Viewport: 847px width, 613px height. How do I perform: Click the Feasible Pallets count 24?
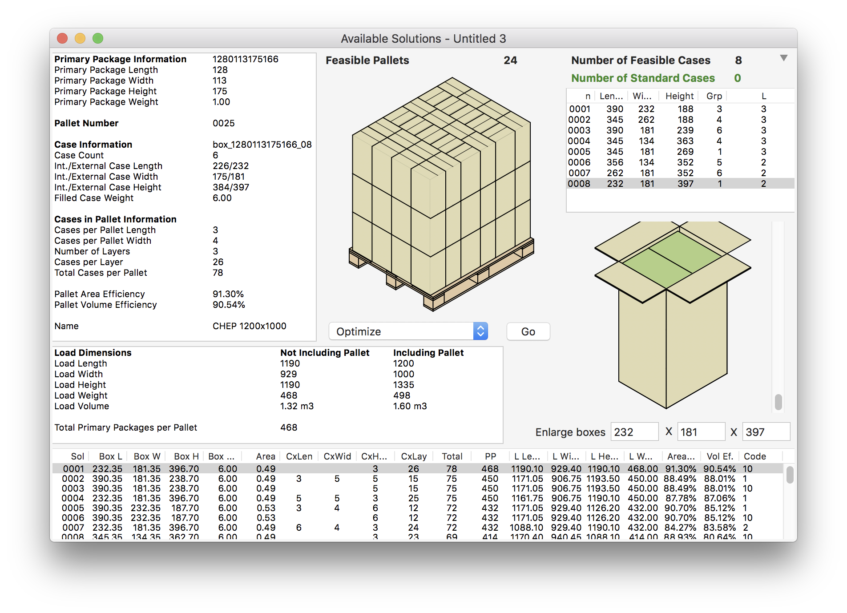[x=510, y=60]
